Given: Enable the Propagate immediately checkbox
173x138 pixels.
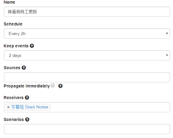Looking at the screenshot, I should 53,85.
